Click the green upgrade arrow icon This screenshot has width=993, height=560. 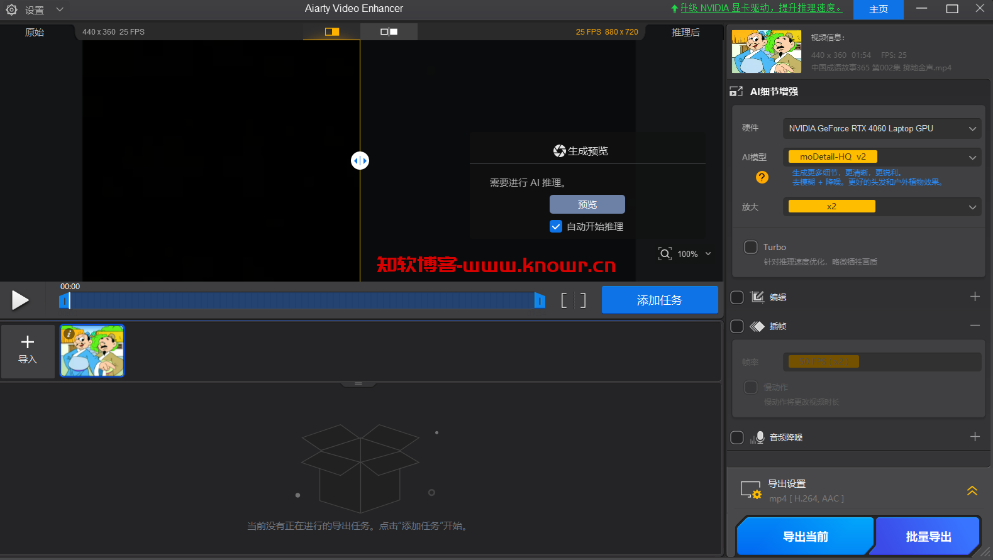pos(675,9)
